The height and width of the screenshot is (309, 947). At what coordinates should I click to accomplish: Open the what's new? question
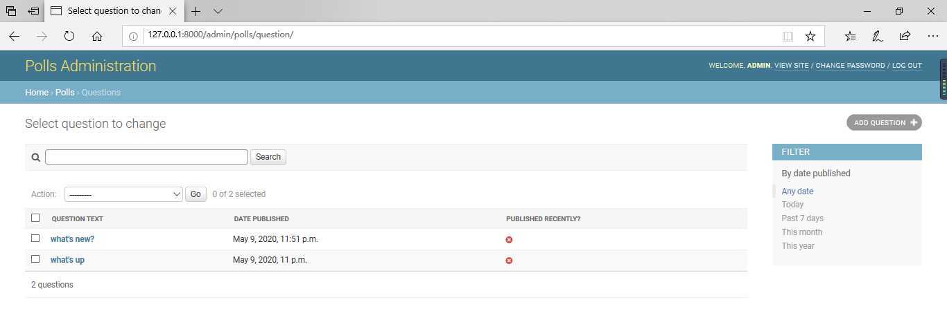click(72, 239)
